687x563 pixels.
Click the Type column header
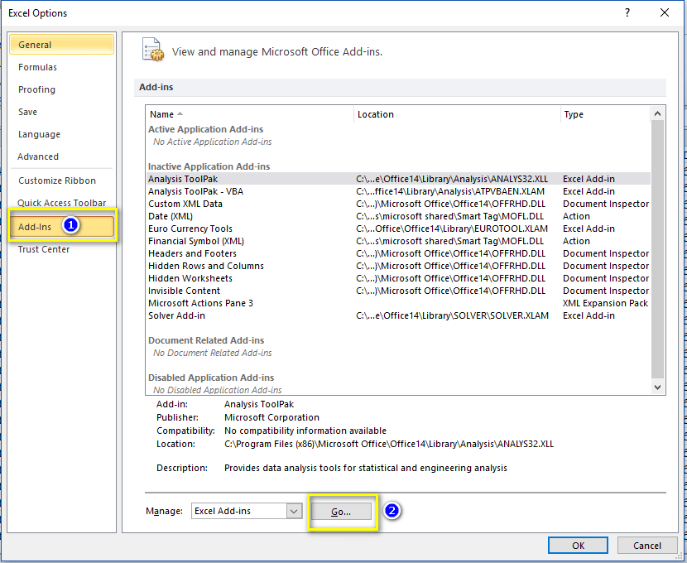tap(574, 114)
